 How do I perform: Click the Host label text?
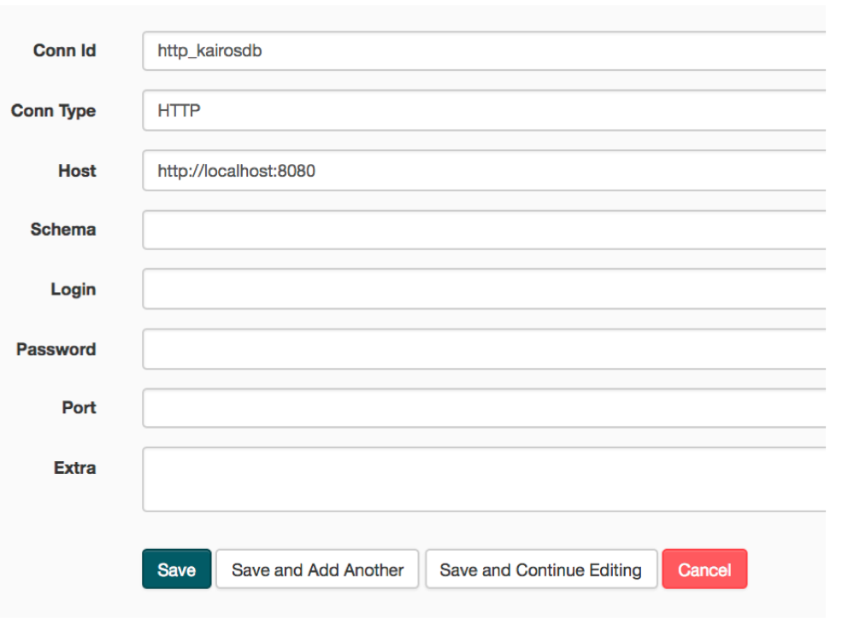[x=77, y=171]
